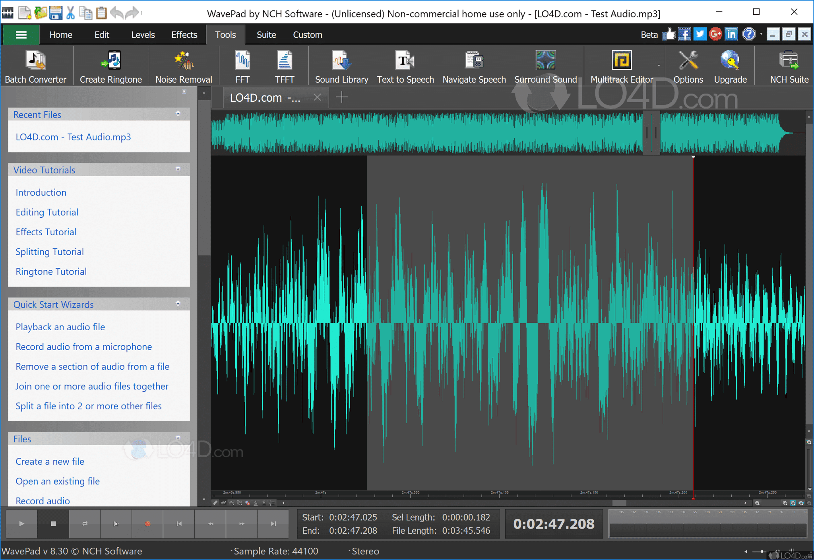Open Record audio from a microphone wizard
Image resolution: width=814 pixels, height=560 pixels.
click(83, 346)
